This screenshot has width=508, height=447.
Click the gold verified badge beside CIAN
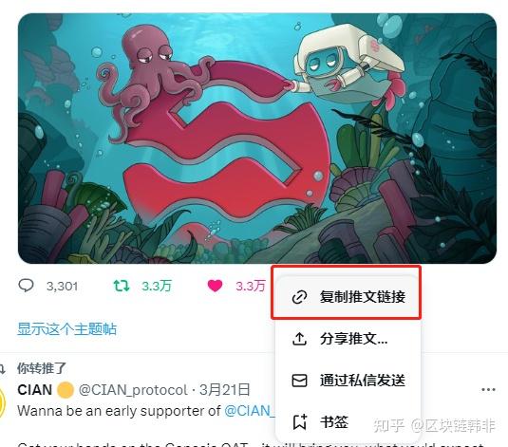tap(66, 390)
